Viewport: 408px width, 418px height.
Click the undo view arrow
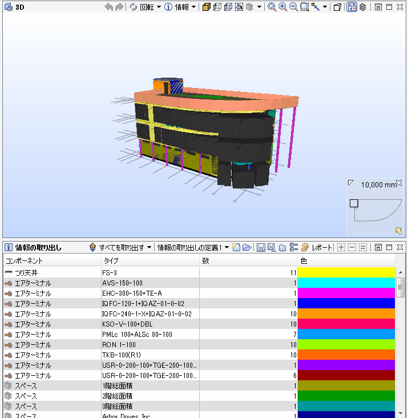click(x=108, y=7)
